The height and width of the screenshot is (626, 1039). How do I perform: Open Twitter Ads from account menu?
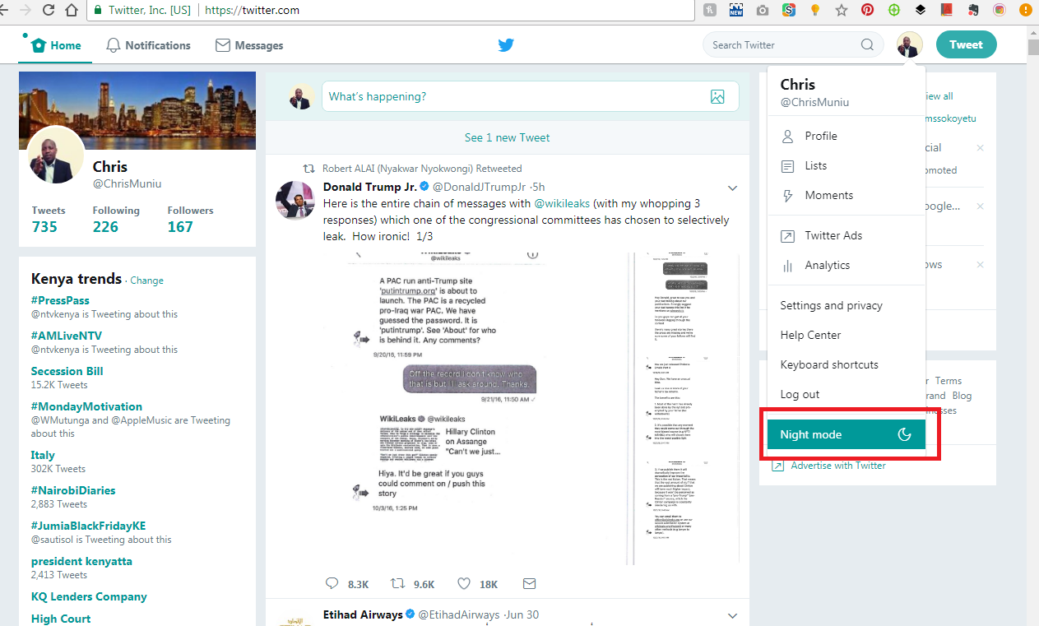847,235
